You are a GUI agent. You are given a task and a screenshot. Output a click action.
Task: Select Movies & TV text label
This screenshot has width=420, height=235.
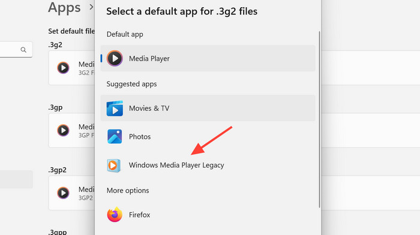pyautogui.click(x=149, y=109)
